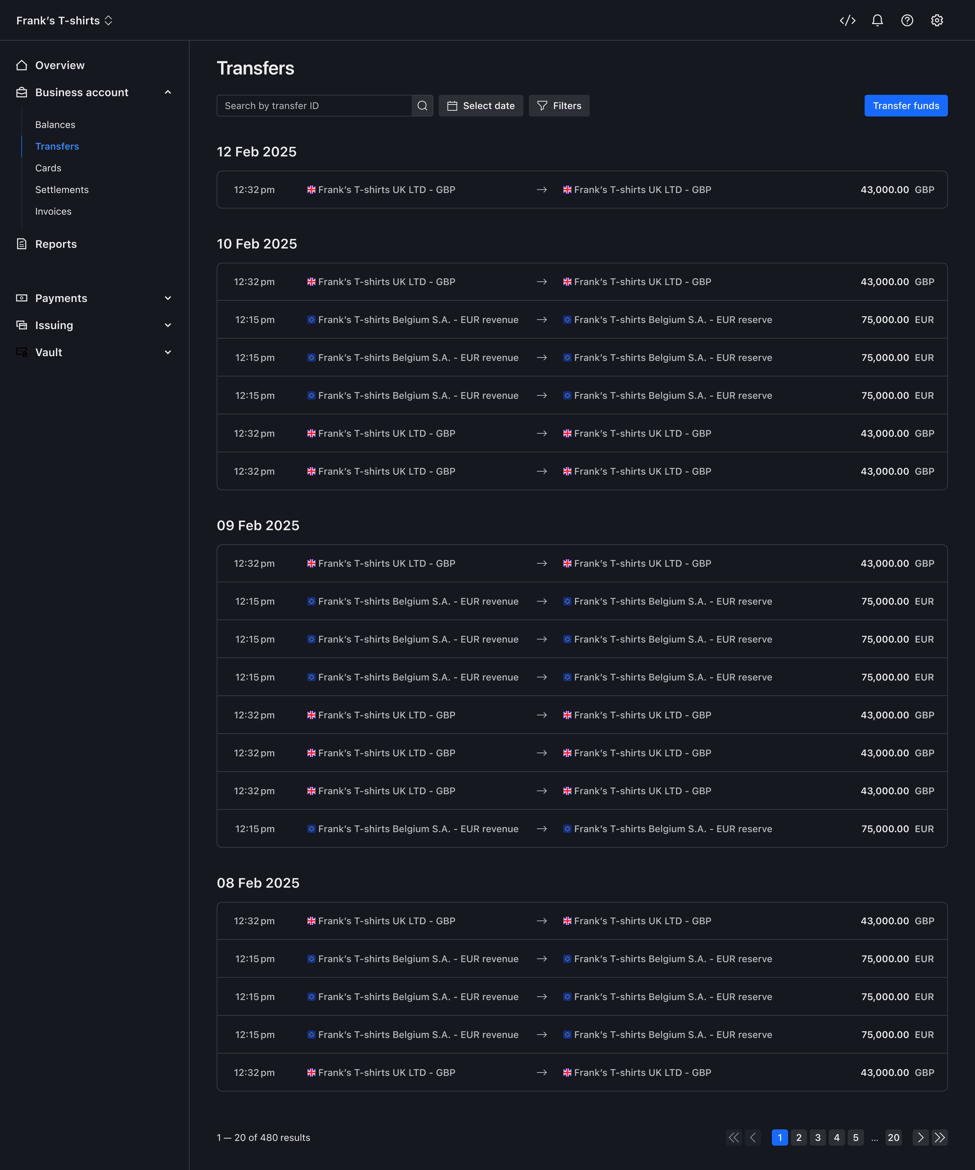Image resolution: width=975 pixels, height=1170 pixels.
Task: Open Balances in sidebar
Action: coord(55,125)
